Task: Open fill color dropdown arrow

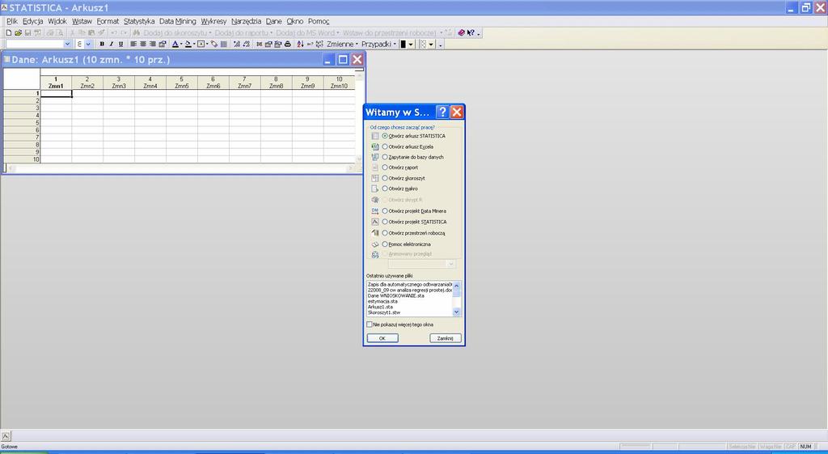Action: [194, 45]
